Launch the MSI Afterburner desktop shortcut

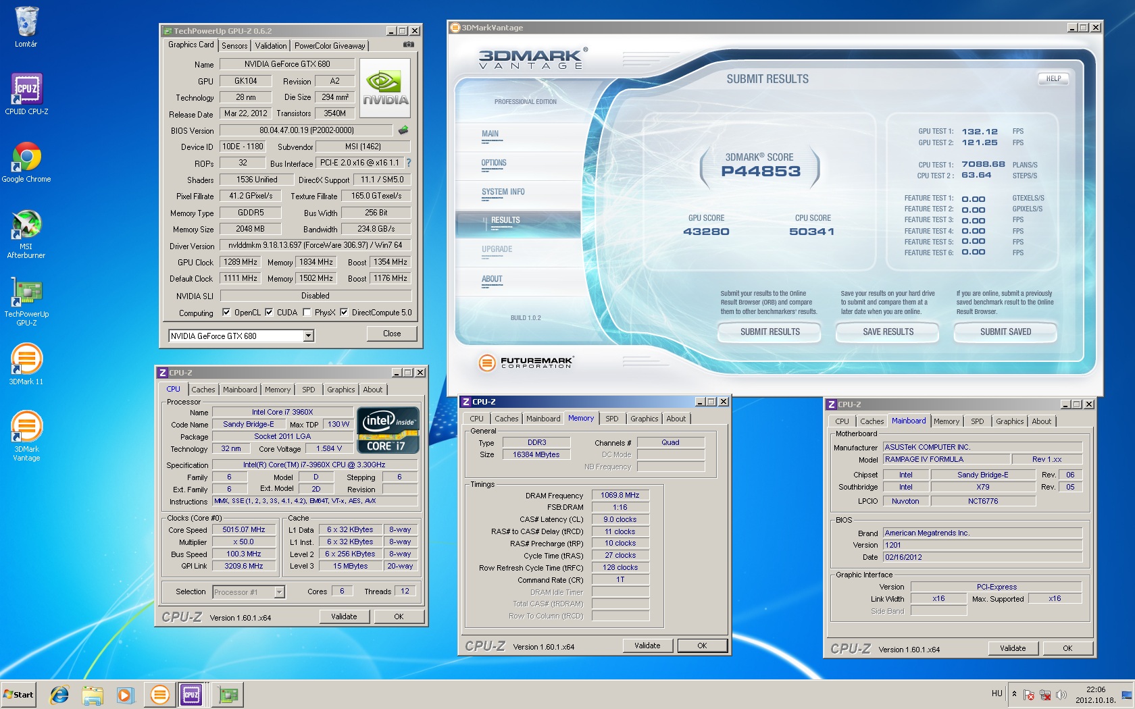26,234
